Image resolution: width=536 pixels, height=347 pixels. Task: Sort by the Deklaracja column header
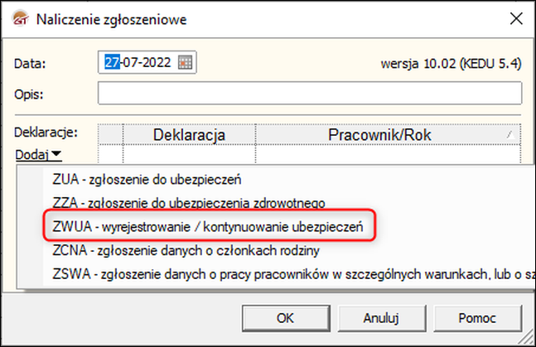click(x=189, y=135)
